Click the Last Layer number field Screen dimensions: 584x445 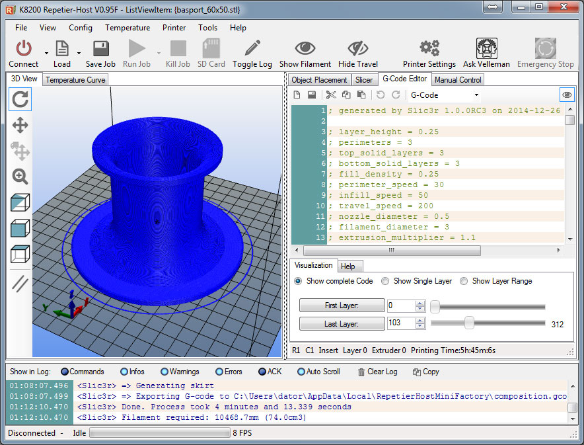point(401,323)
